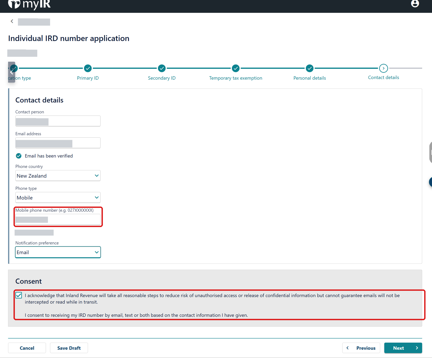Select the Primary ID step label
Viewport: 432px width, 358px height.
point(88,78)
